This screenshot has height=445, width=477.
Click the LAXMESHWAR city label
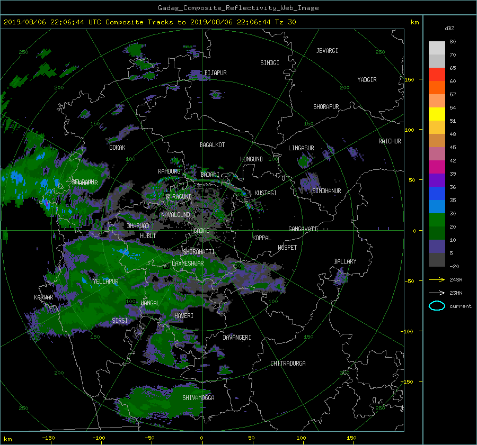coord(188,264)
